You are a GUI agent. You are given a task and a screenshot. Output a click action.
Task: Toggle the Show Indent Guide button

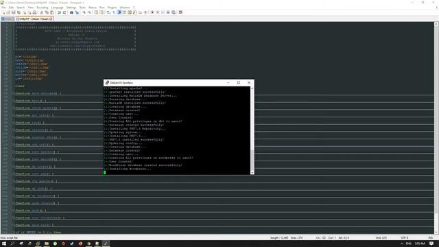(119, 12)
